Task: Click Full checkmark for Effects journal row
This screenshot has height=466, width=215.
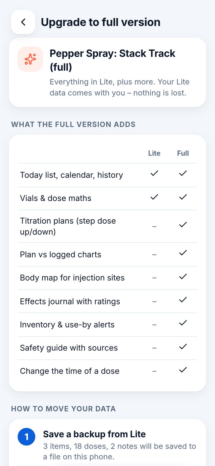Action: [x=183, y=300]
